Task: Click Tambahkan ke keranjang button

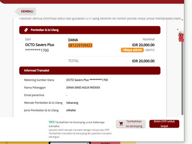Action: click(x=131, y=124)
